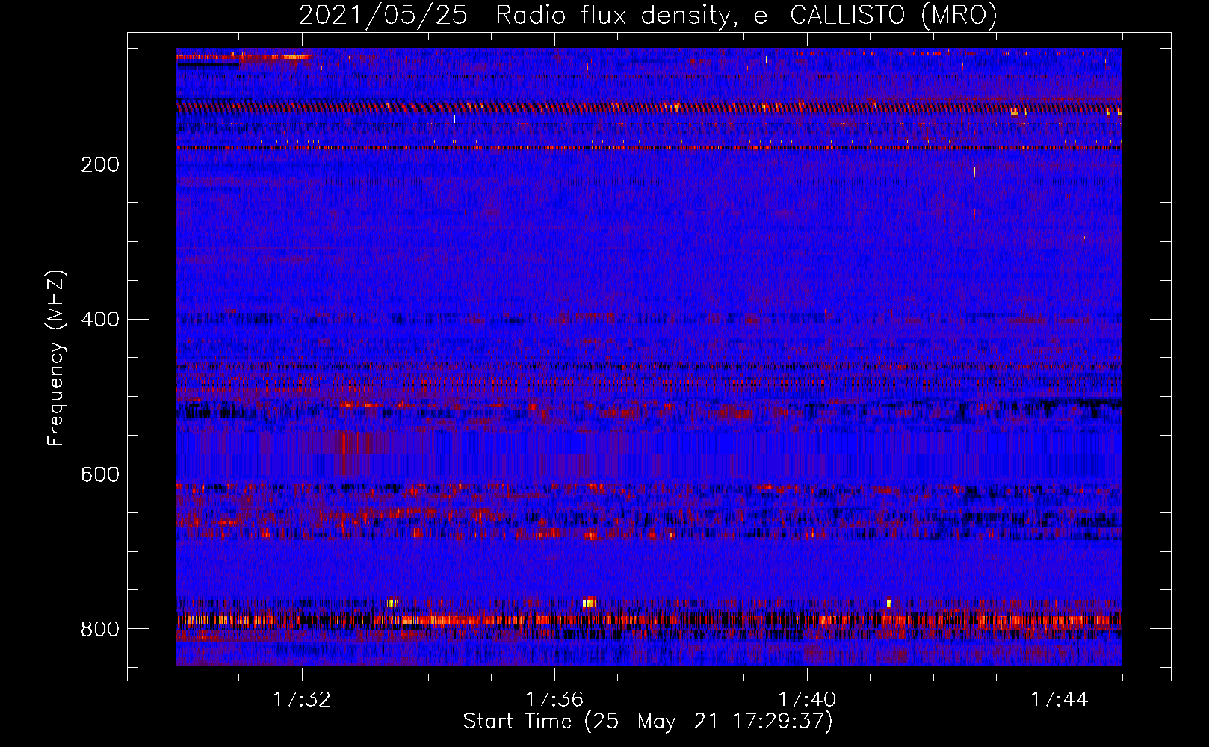Click the 600 frequency tick label
This screenshot has height=747, width=1209.
tap(100, 475)
